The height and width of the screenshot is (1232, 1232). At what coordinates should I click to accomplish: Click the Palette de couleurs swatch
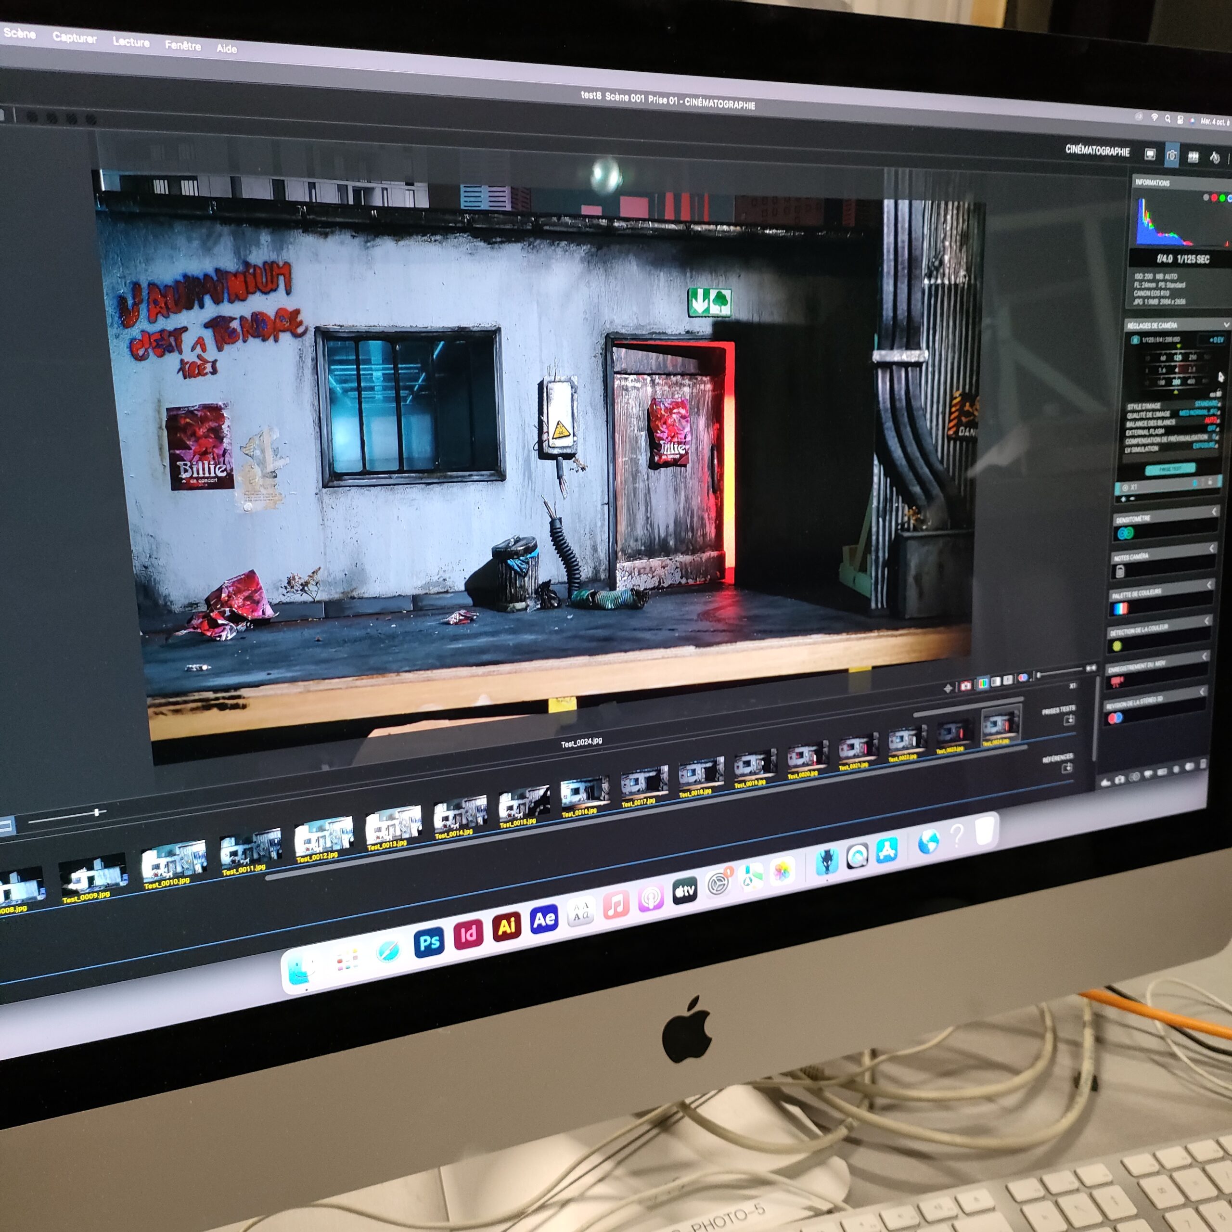1120,608
